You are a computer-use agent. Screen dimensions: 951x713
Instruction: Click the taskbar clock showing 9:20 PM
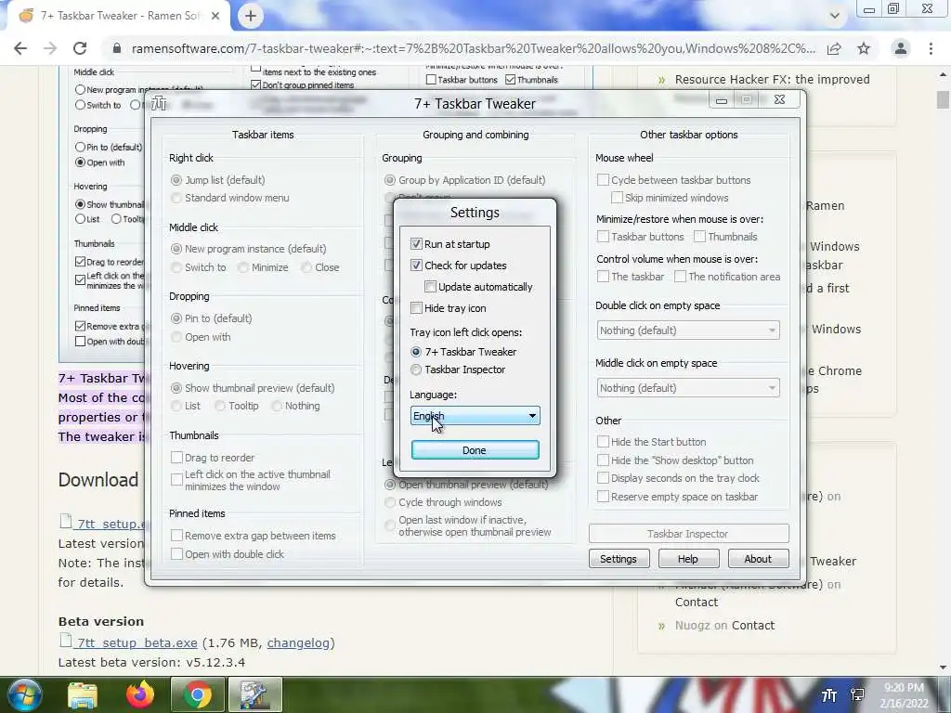tap(905, 695)
